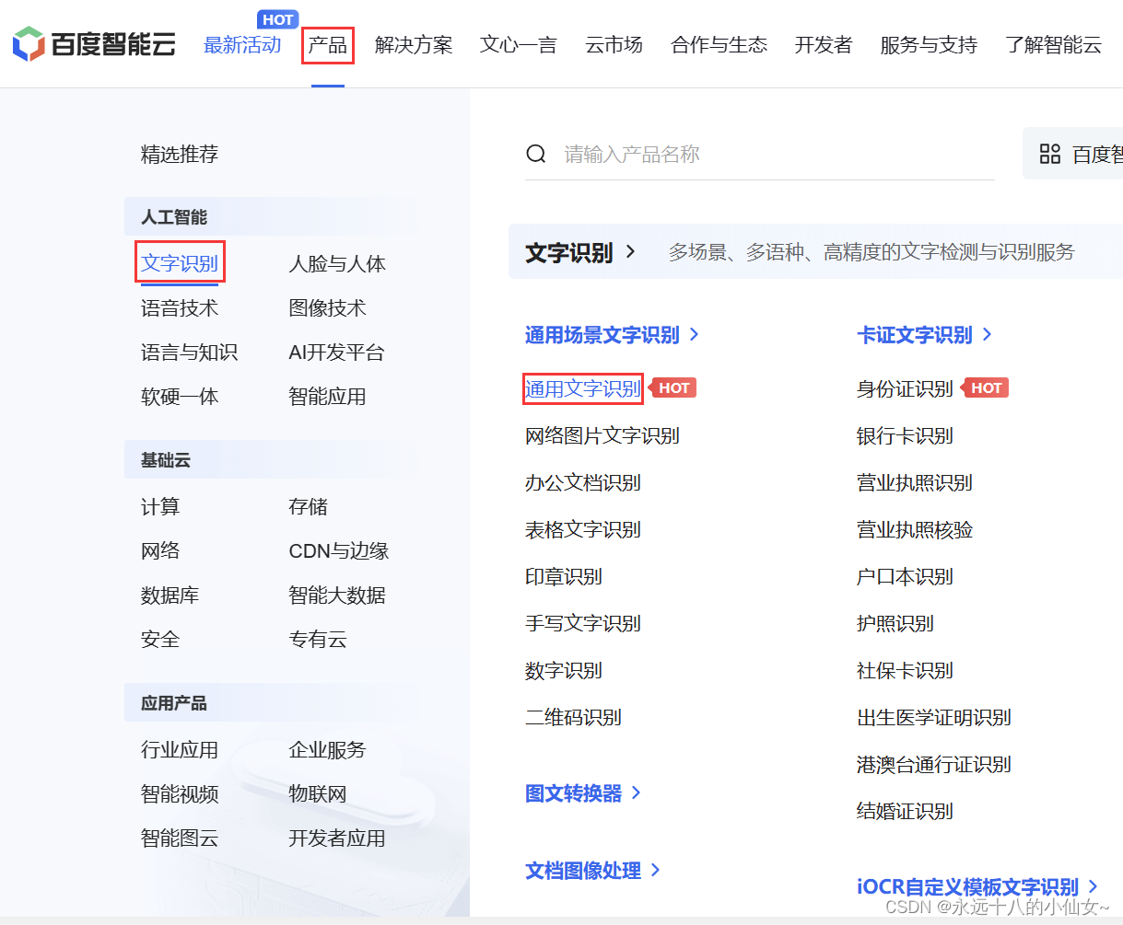Screen dimensions: 1123x925
Task: Select 计算 under 基础云
Action: pyautogui.click(x=160, y=506)
